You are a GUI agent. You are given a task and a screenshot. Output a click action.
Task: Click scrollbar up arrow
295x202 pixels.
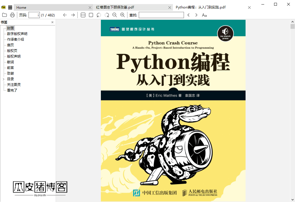pos(292,21)
